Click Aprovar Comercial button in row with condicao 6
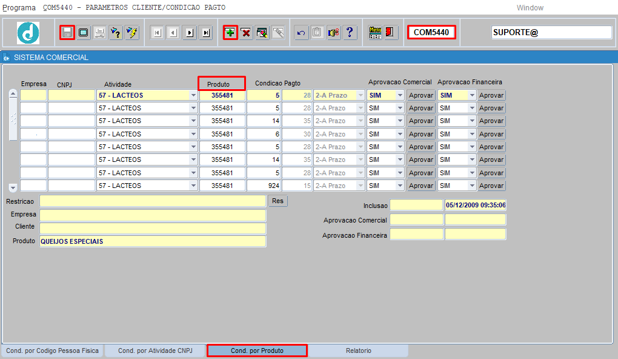Image resolution: width=618 pixels, height=359 pixels. (421, 134)
